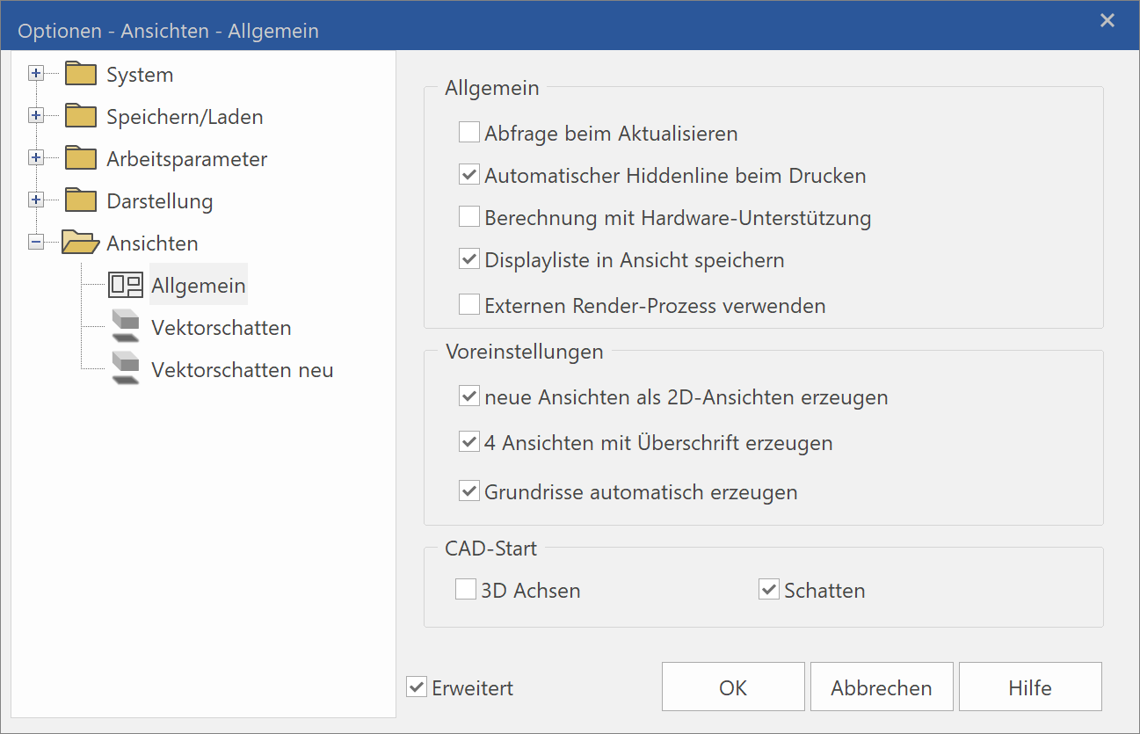
Task: Enable Abfrage beim Aktualisieren checkbox
Action: (468, 133)
